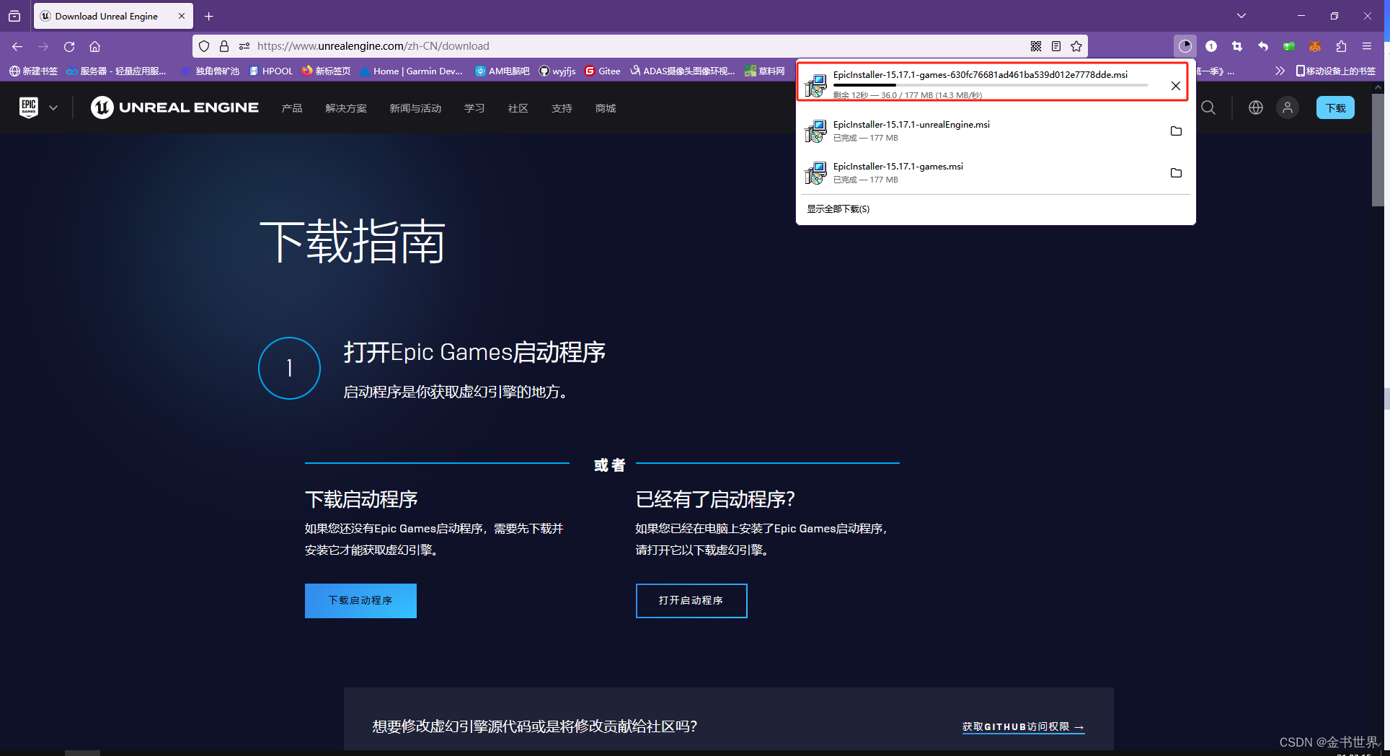This screenshot has height=756, width=1390.
Task: Toggle bookmark star for current page
Action: click(1076, 45)
